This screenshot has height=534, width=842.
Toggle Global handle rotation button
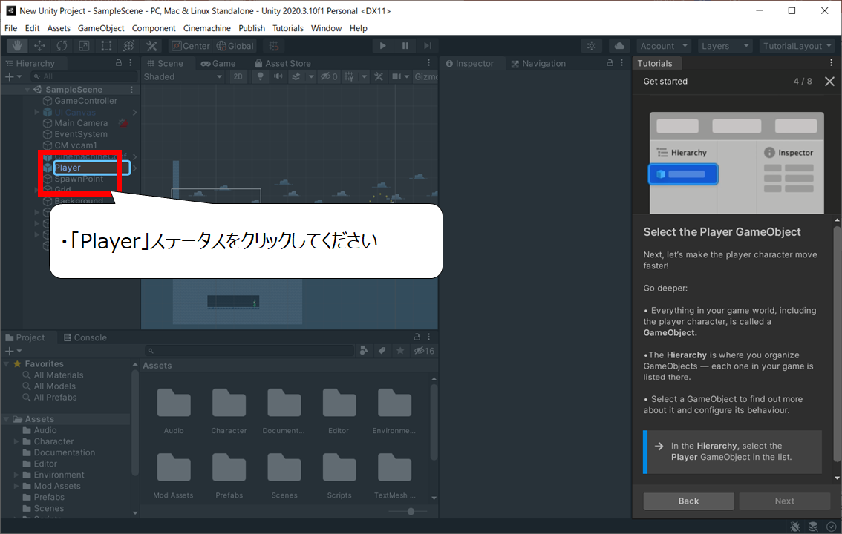(235, 46)
